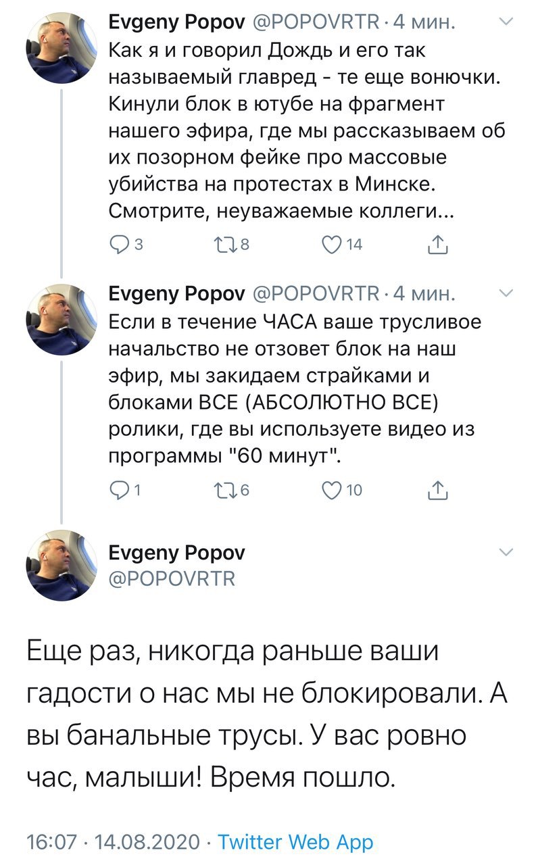Click the @POPOVRTR handle under main tweet author
Viewport: 538px width, 865px height.
(172, 578)
